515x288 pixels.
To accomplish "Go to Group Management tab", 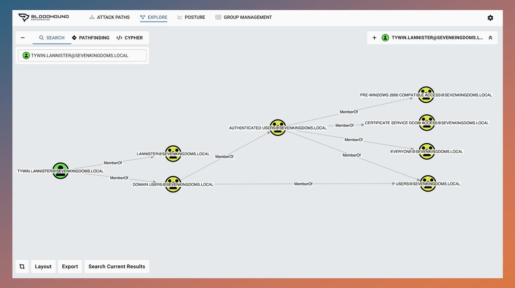I will (x=244, y=18).
